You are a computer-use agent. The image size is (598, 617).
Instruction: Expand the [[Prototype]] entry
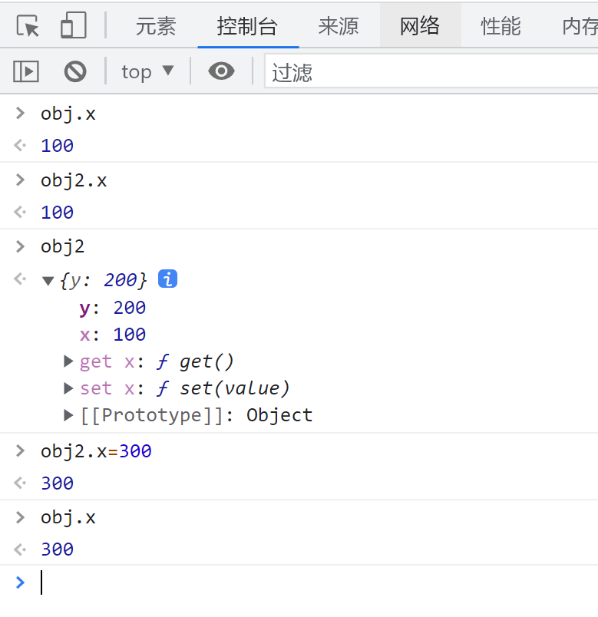(x=69, y=415)
